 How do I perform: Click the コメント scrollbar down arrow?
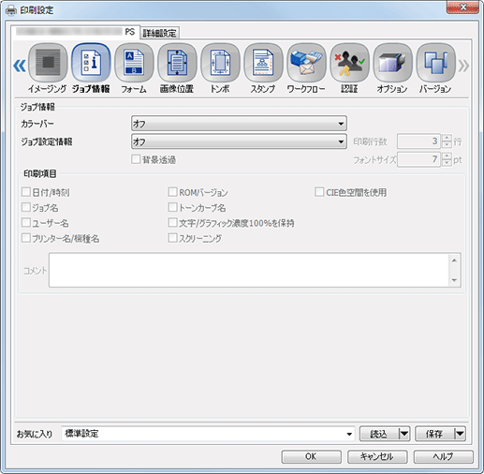[x=454, y=280]
